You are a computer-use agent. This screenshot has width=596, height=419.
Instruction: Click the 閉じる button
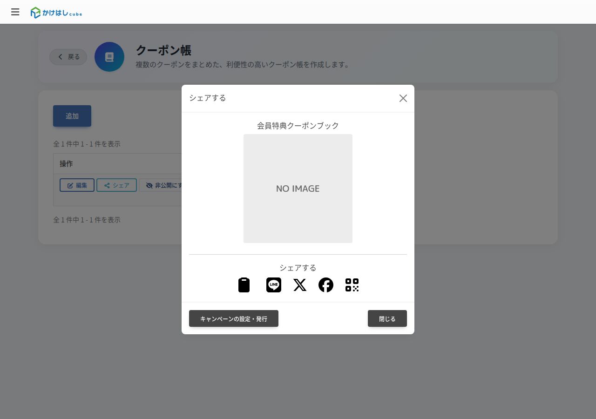click(387, 318)
